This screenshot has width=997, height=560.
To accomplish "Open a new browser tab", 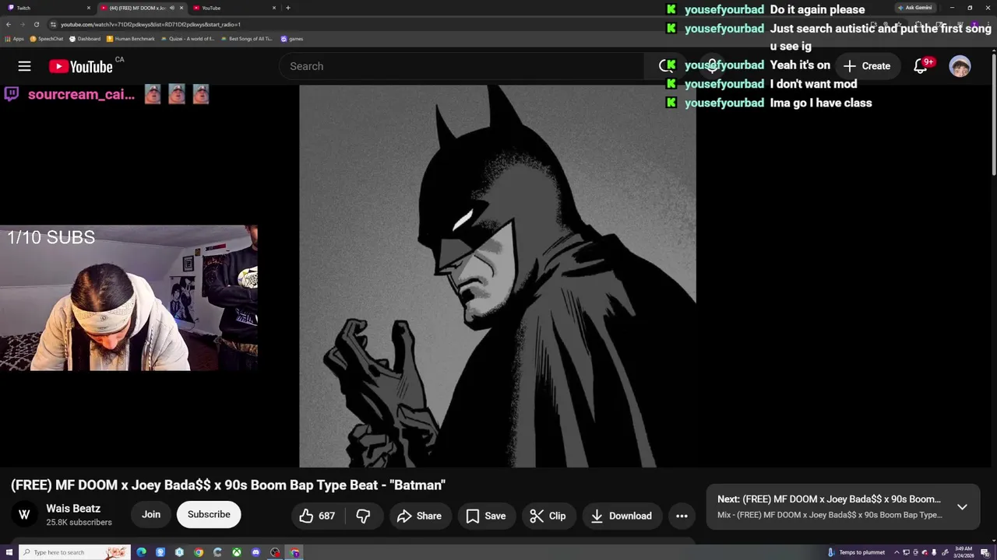I will click(288, 8).
